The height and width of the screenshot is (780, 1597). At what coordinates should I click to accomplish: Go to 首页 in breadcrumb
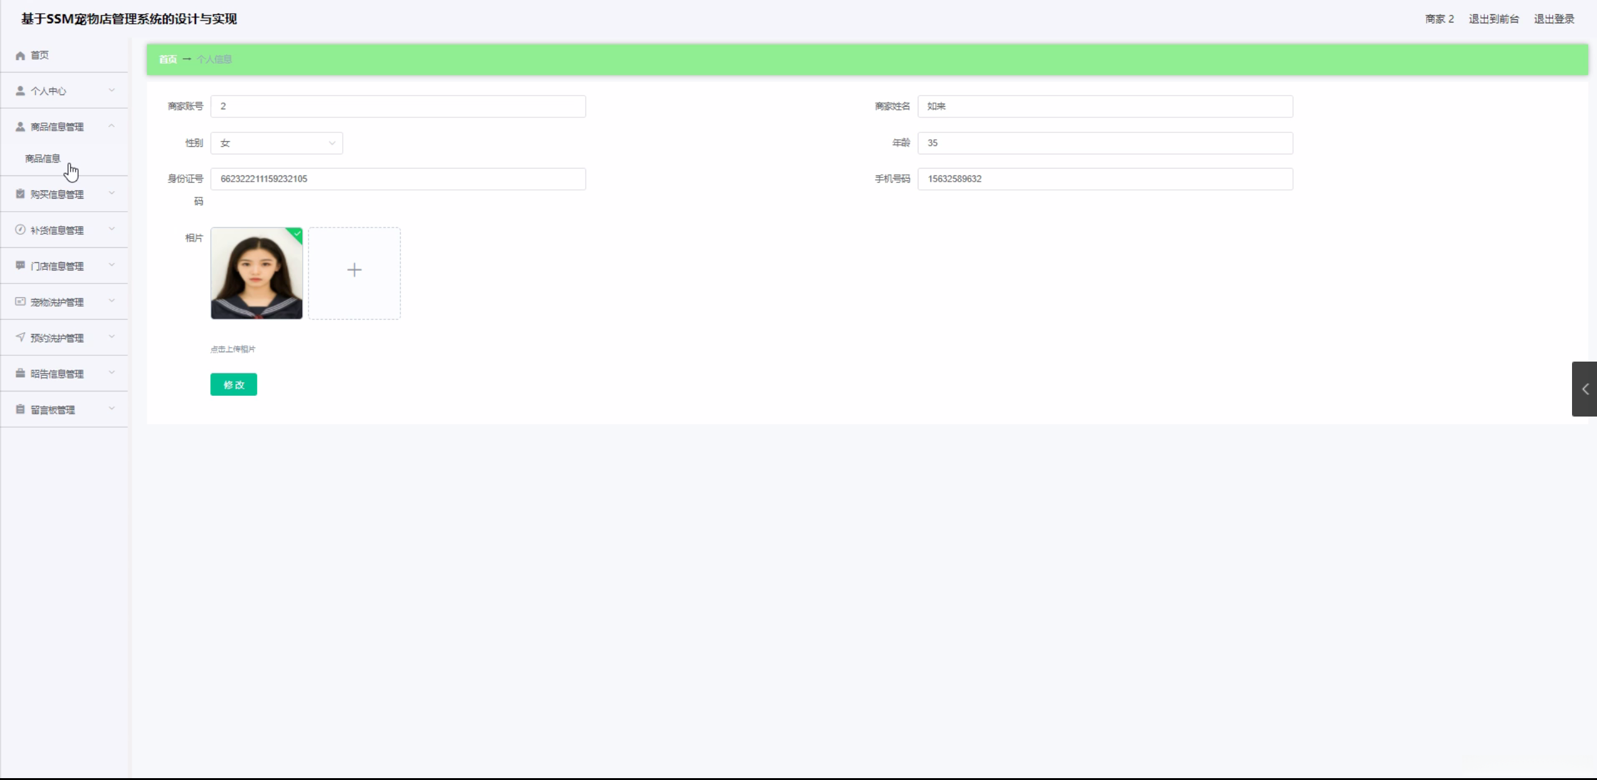[x=167, y=59]
